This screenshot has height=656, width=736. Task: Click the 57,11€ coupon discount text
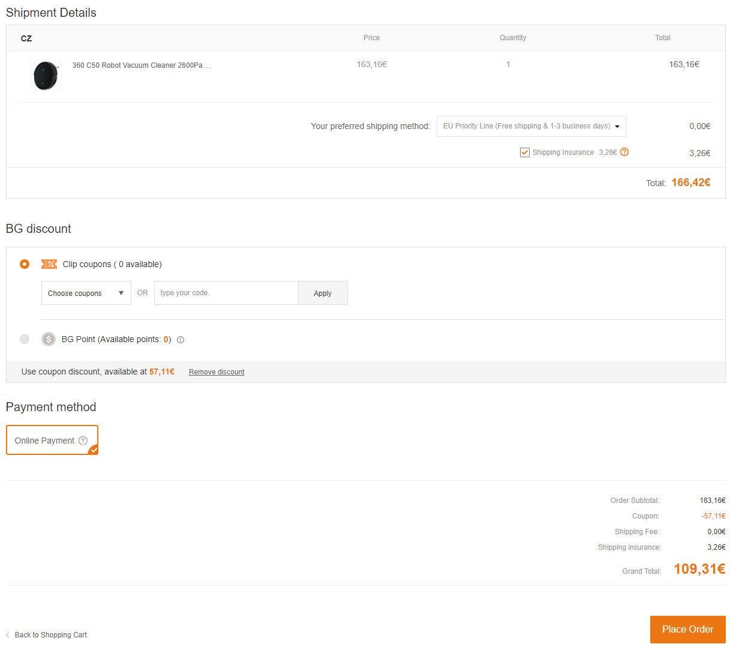click(x=162, y=372)
